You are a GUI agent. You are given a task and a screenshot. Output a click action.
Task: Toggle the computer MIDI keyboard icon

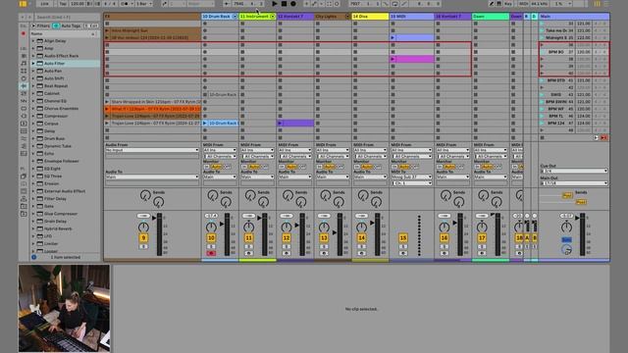(x=499, y=4)
